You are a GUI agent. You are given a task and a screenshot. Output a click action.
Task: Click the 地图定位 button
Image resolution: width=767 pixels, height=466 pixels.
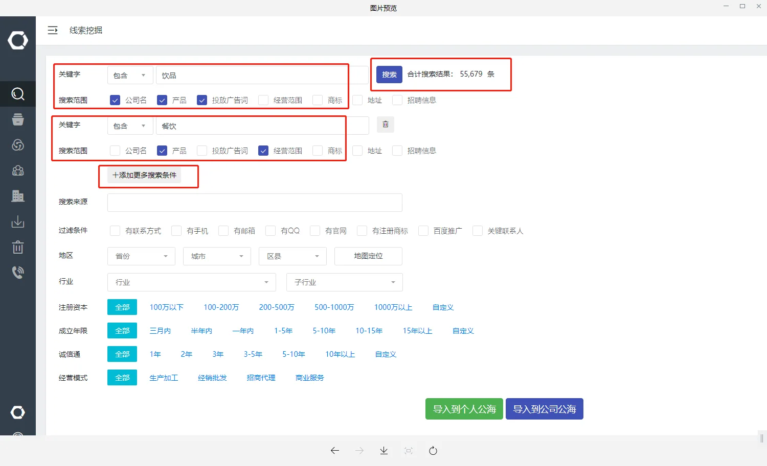[x=368, y=256]
